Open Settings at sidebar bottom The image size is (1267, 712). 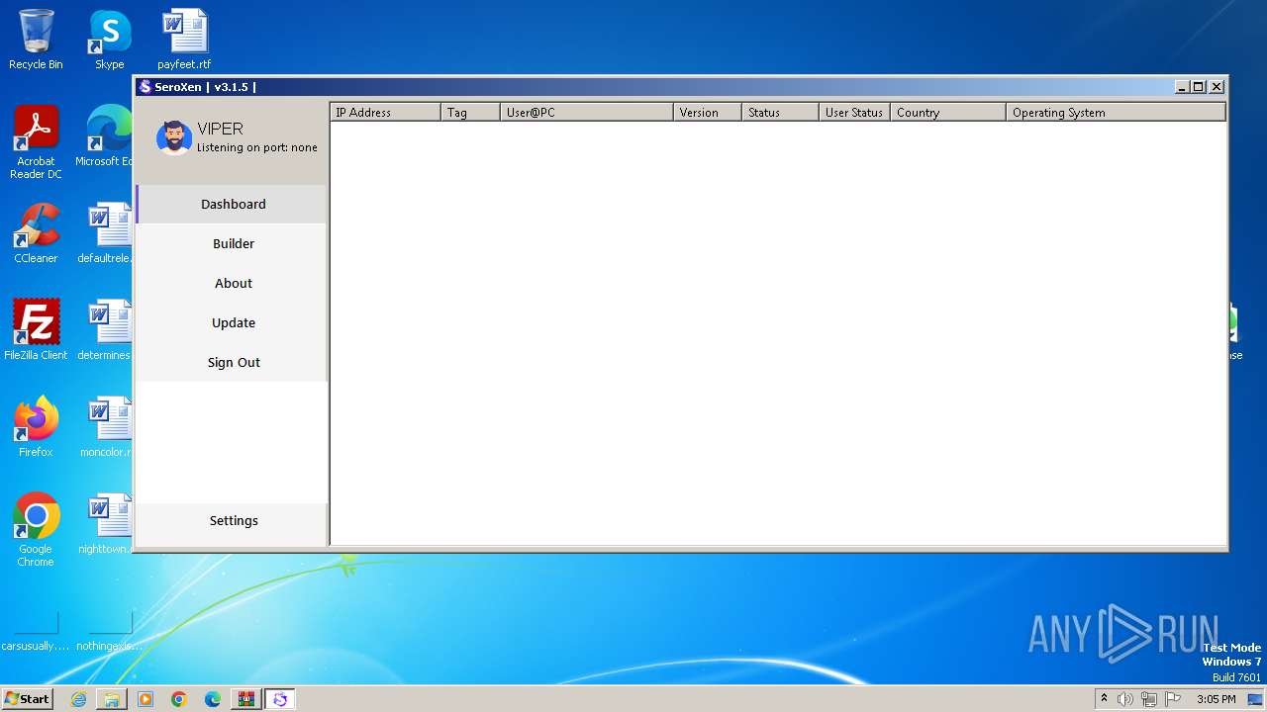(x=232, y=520)
